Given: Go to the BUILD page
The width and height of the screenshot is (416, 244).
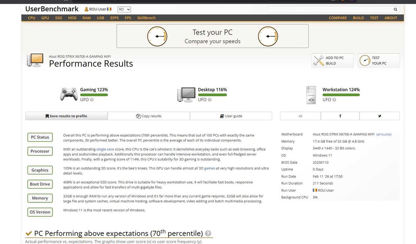Looking at the screenshot, I should [358, 18].
